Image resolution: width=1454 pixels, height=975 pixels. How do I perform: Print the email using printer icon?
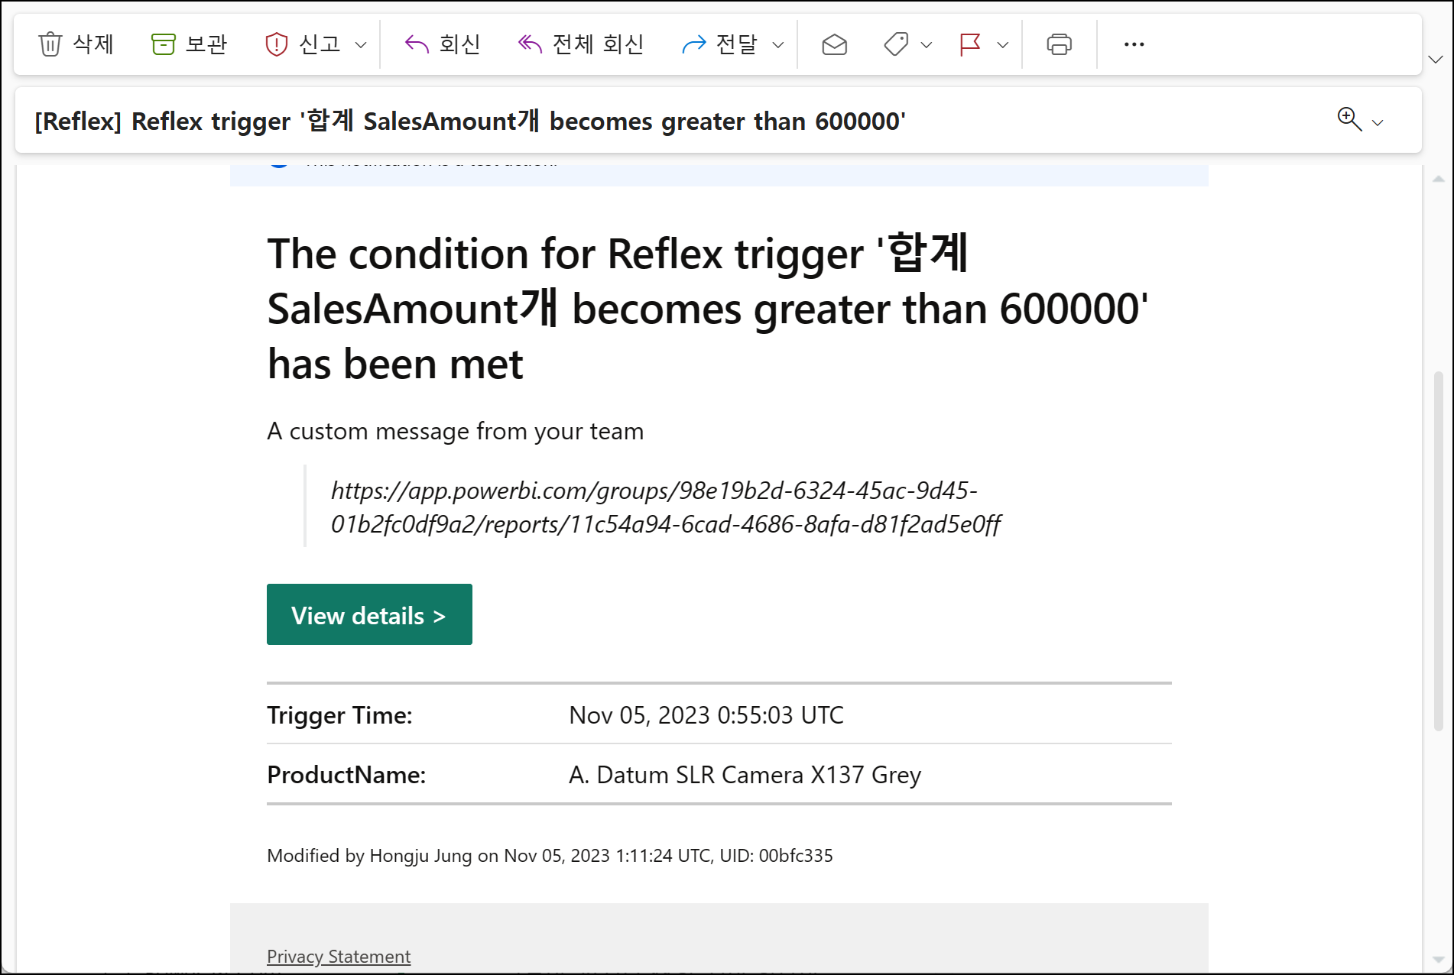tap(1059, 44)
